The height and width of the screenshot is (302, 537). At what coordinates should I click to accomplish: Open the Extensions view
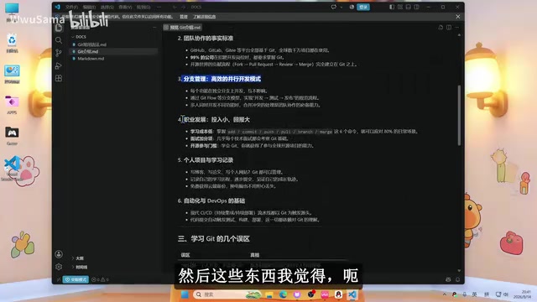click(x=59, y=78)
